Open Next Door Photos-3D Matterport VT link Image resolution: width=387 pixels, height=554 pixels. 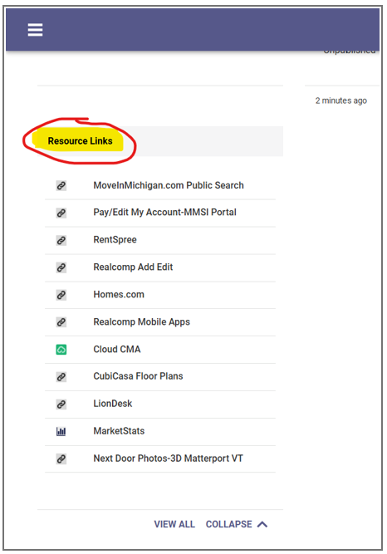pyautogui.click(x=168, y=458)
